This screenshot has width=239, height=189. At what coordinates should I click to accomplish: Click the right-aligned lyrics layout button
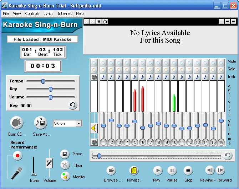234,22
